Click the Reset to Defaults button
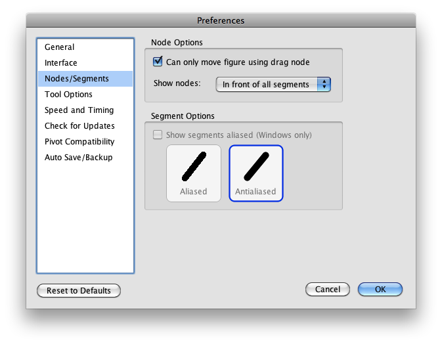This screenshot has height=348, width=442. pyautogui.click(x=79, y=290)
